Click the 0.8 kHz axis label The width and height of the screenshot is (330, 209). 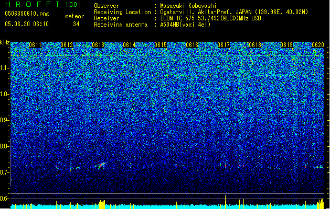coord(4,146)
